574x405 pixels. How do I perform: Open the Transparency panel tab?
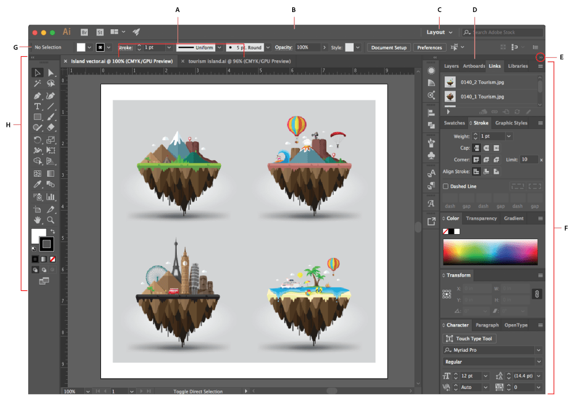[x=482, y=218]
